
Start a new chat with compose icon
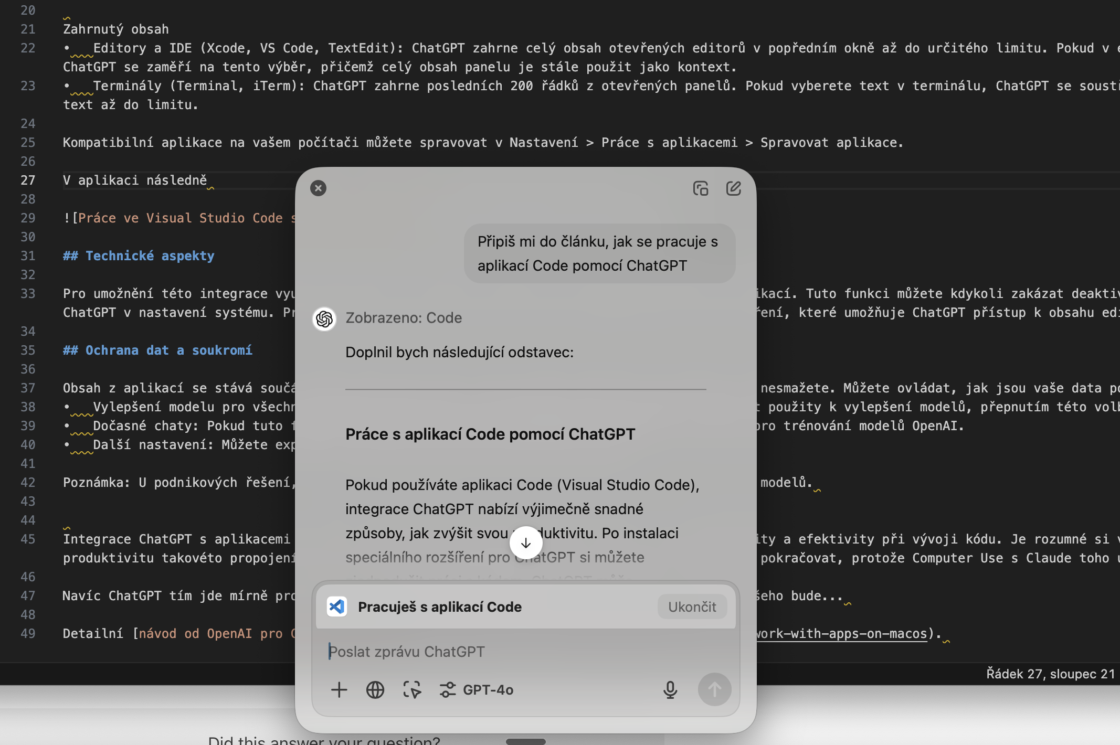point(733,188)
